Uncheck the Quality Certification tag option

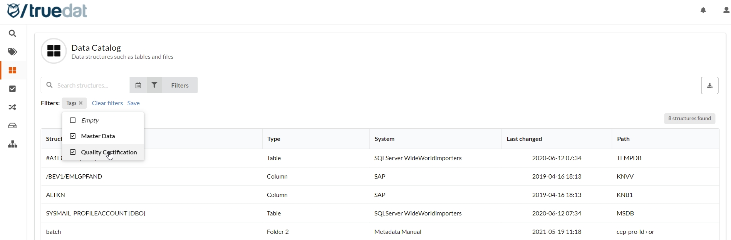pyautogui.click(x=73, y=152)
